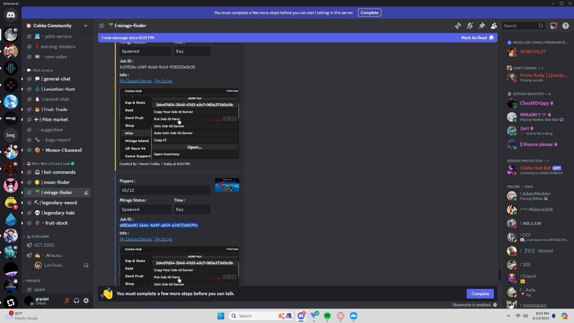The image size is (574, 323).
Task: Select the moon-finder channel
Action: click(57, 182)
